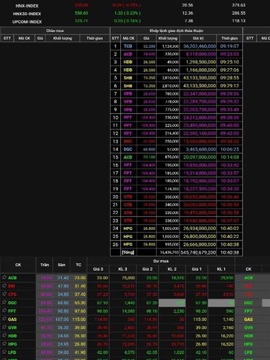Image resolution: width=270 pixels, height=360 pixels.
Task: Select VPB volume 775,000
Action: (x=172, y=110)
